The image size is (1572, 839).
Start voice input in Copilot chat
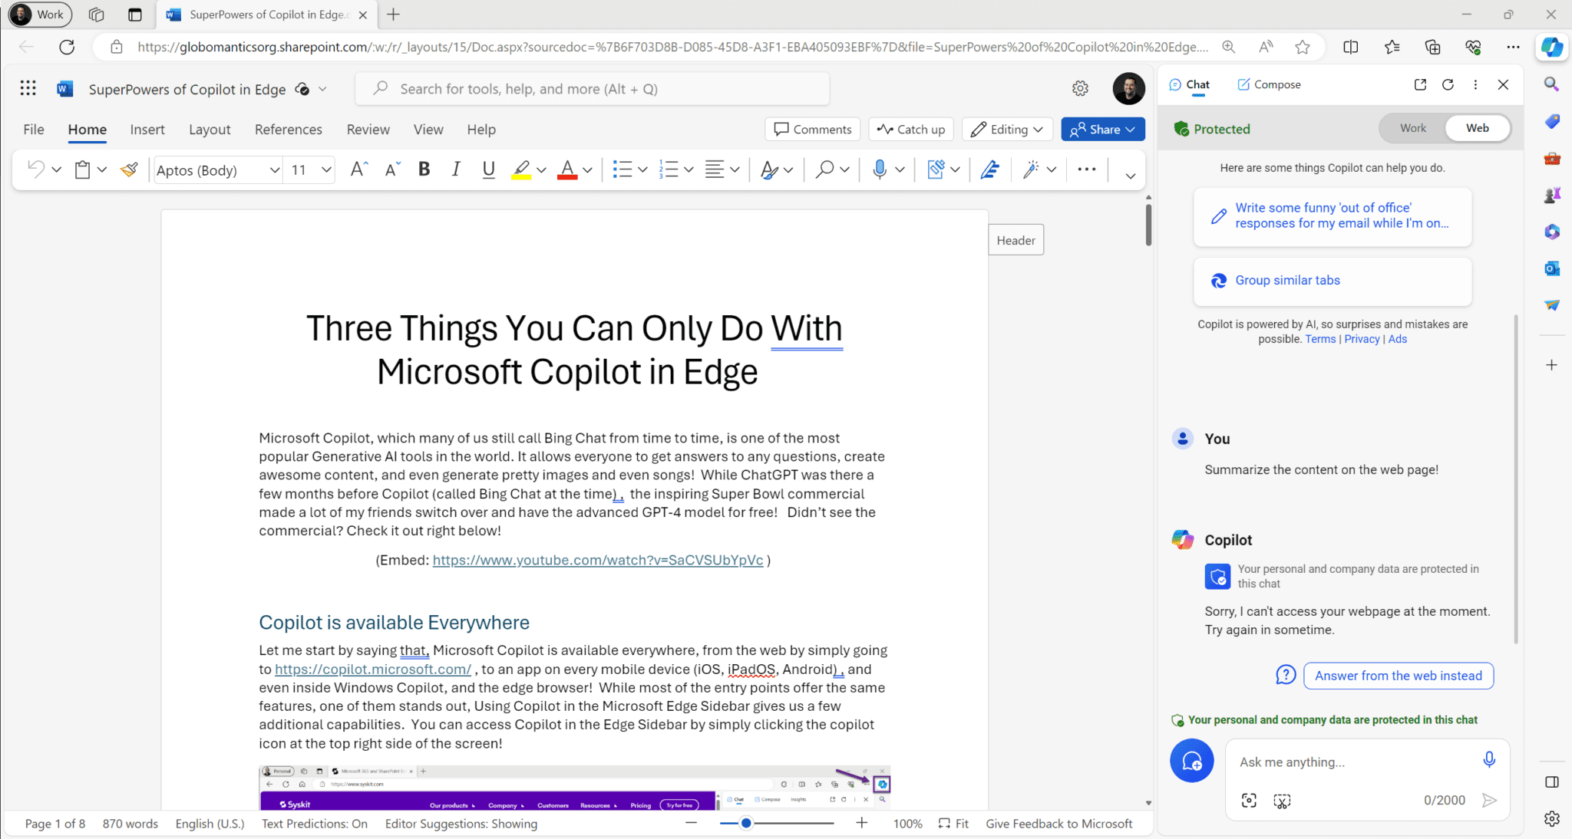click(1489, 759)
